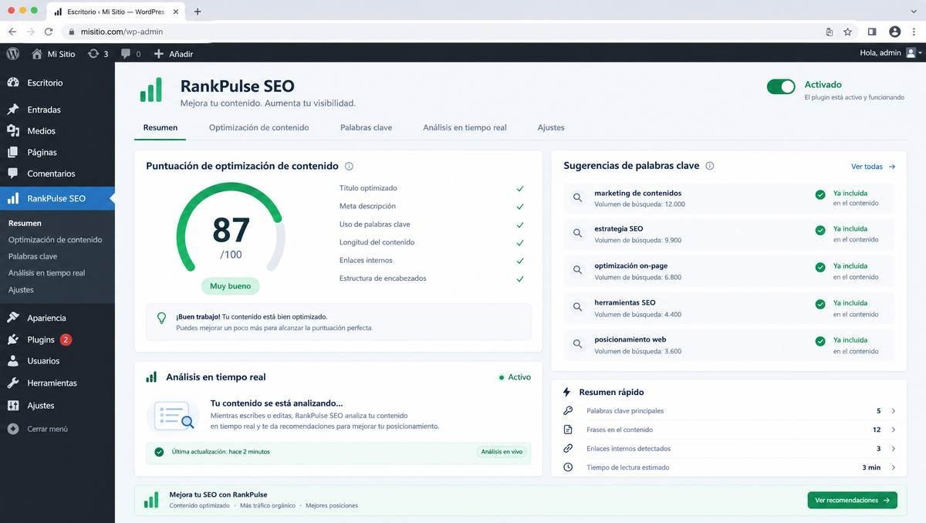Click browser address bar misitio.com/wp-admin

[x=440, y=32]
